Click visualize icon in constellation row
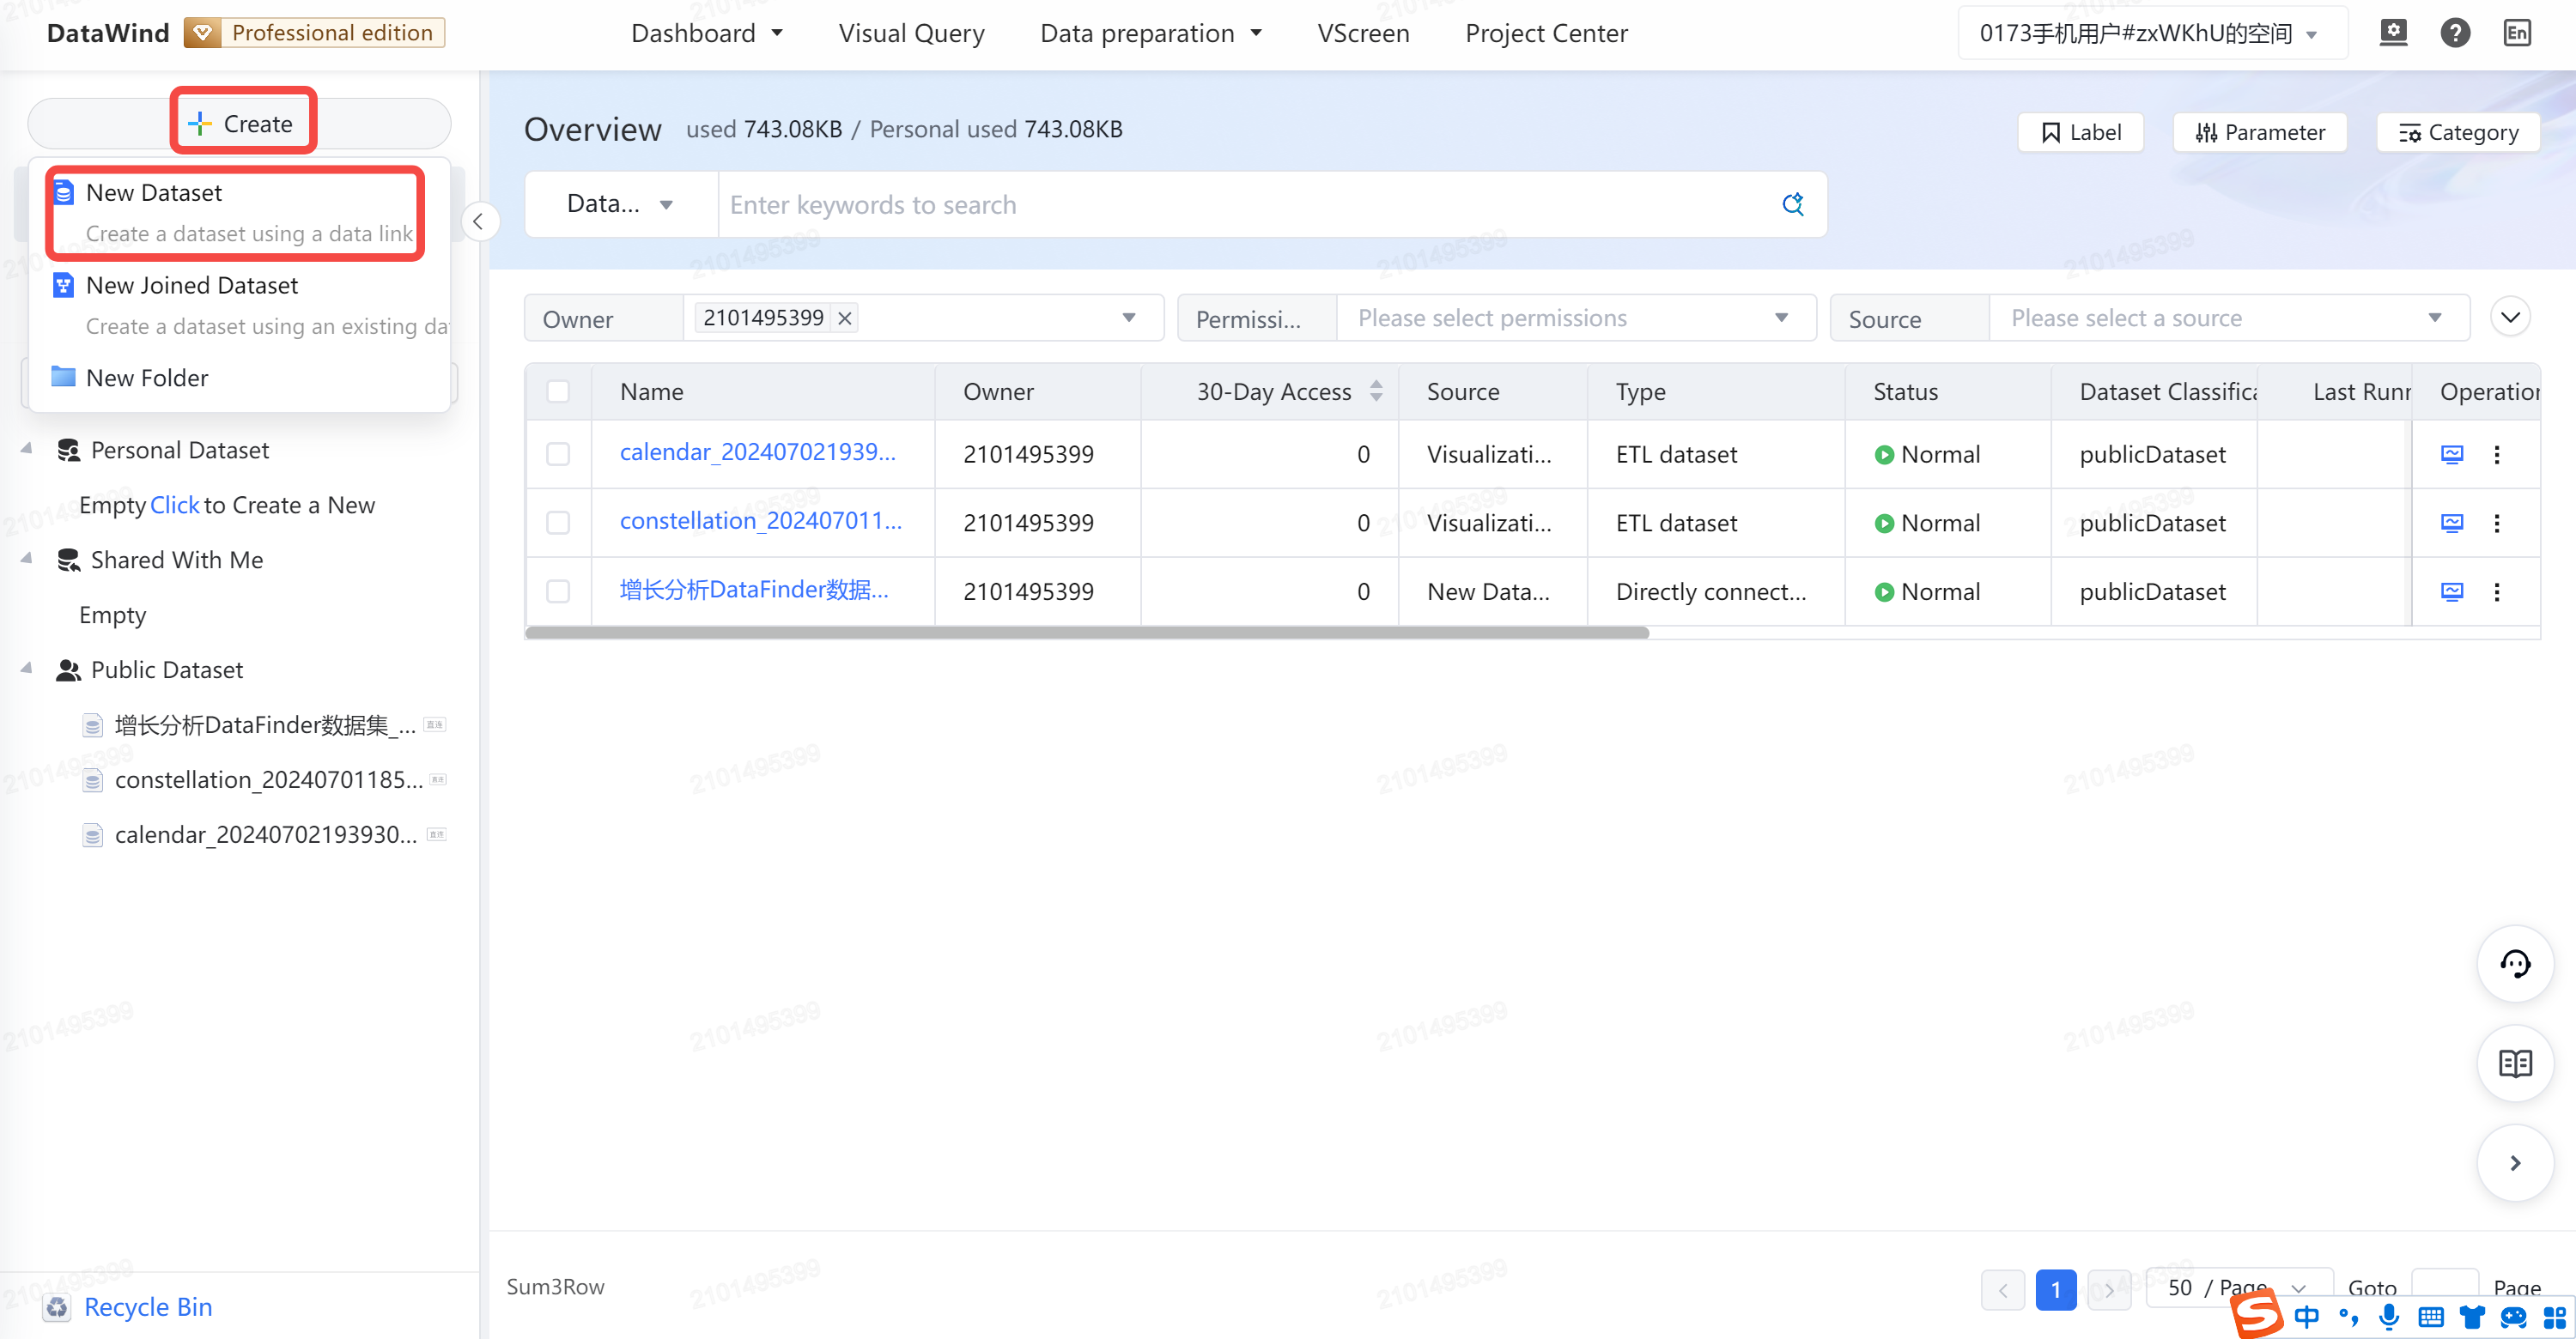 [2452, 523]
